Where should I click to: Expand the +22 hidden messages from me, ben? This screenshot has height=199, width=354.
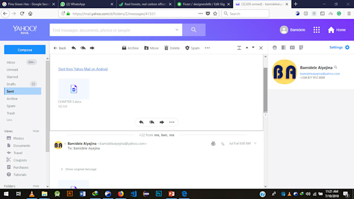tap(157, 135)
